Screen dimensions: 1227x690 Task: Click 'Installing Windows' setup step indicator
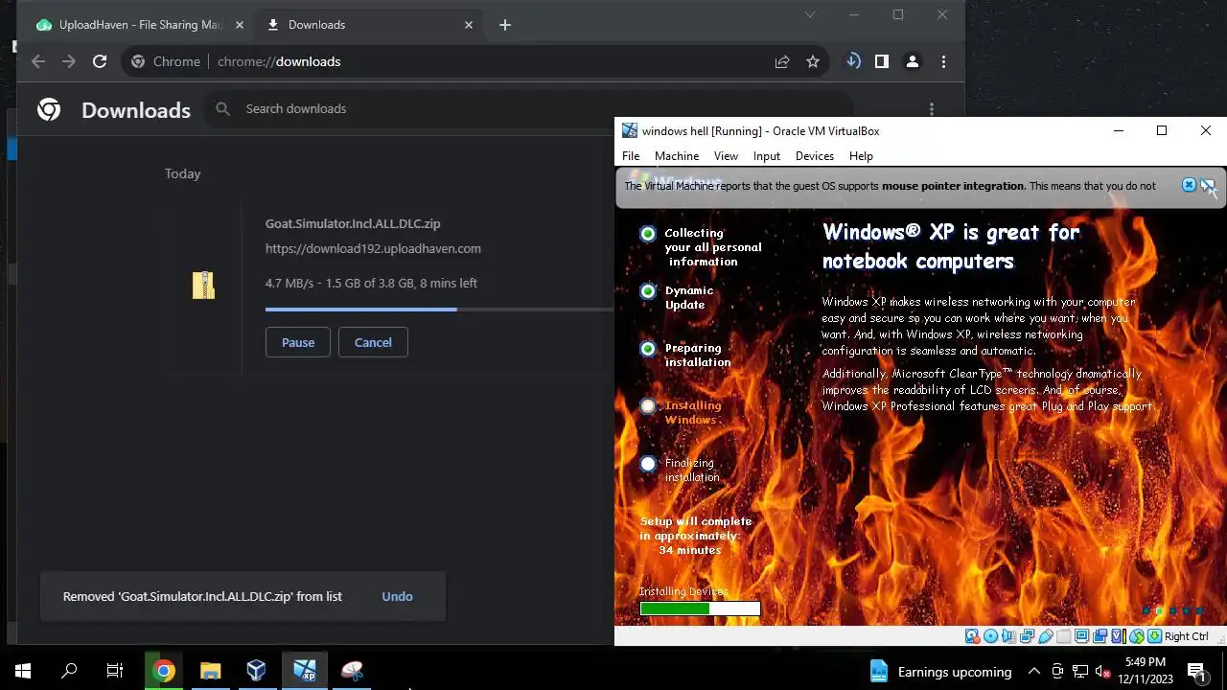tap(648, 406)
